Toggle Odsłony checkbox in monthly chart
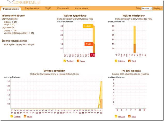Viewport: 164px width, 121px height. (x=116, y=61)
